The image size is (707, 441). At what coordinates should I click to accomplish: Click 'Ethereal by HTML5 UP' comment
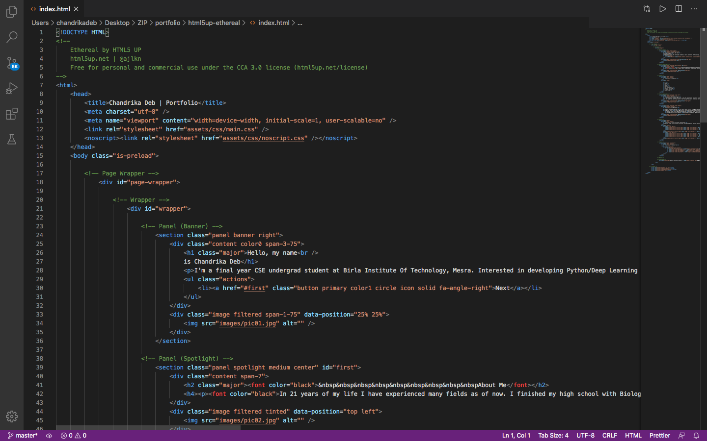[x=106, y=50]
